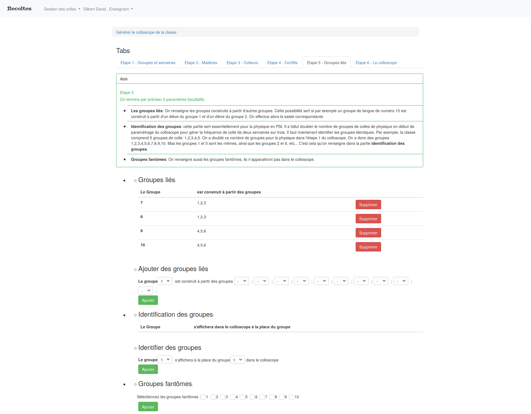
Task: Open Générer le colloscope de la classe
Action: 146,32
